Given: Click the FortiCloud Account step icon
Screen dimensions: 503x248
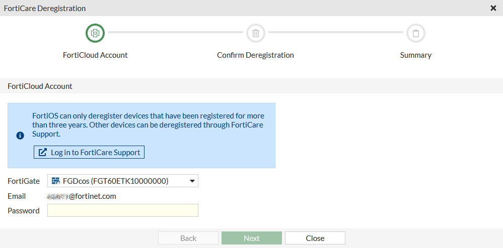Looking at the screenshot, I should tap(95, 33).
